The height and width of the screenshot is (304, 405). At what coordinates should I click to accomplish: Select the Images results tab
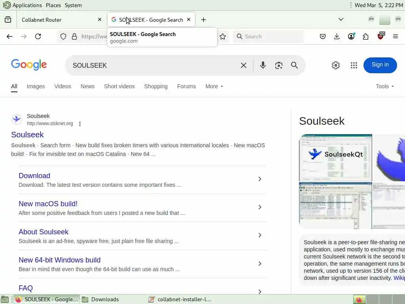point(36,86)
